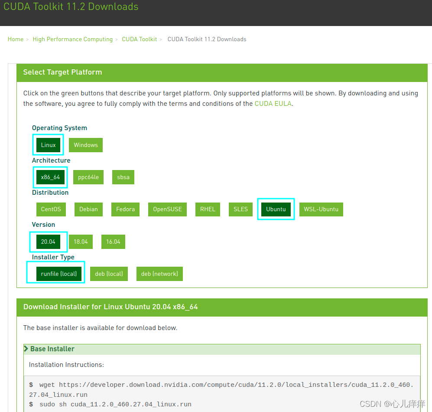Screen dimensions: 432x412
Task: Pick OpenSUSE distribution
Action: pos(167,209)
